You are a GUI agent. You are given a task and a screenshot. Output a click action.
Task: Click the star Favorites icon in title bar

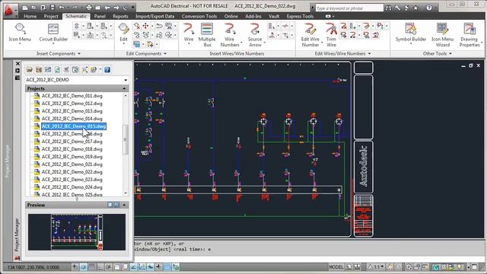point(415,8)
